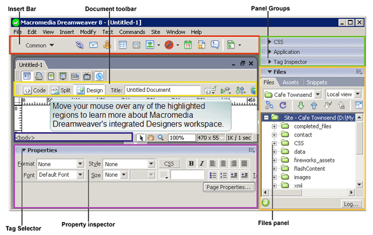Switch to Code view
Image resolution: width=373 pixels, height=235 pixels.
coord(35,91)
